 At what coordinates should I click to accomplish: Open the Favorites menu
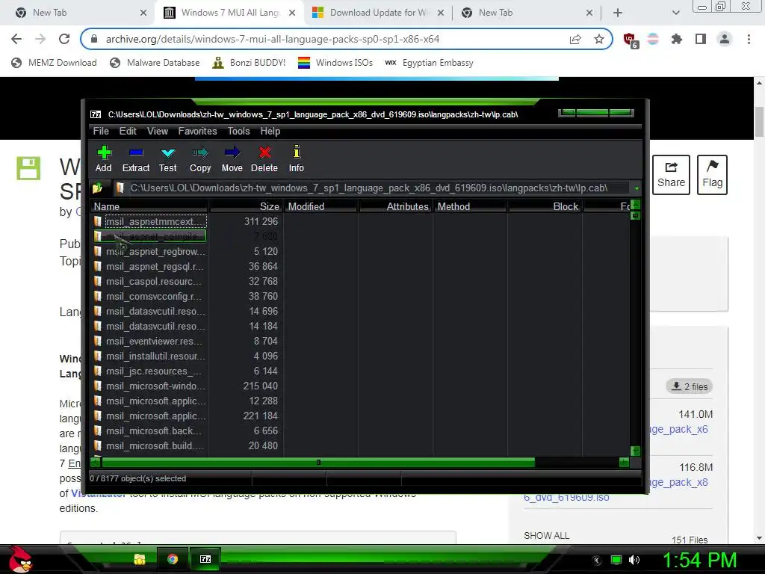197,132
